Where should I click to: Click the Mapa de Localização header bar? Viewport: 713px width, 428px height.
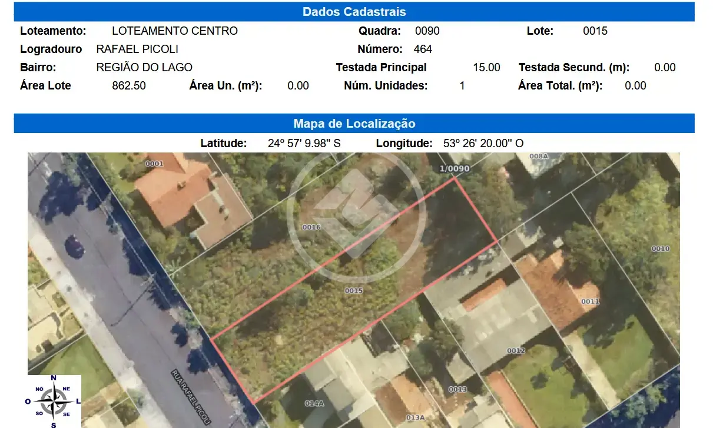pyautogui.click(x=354, y=124)
